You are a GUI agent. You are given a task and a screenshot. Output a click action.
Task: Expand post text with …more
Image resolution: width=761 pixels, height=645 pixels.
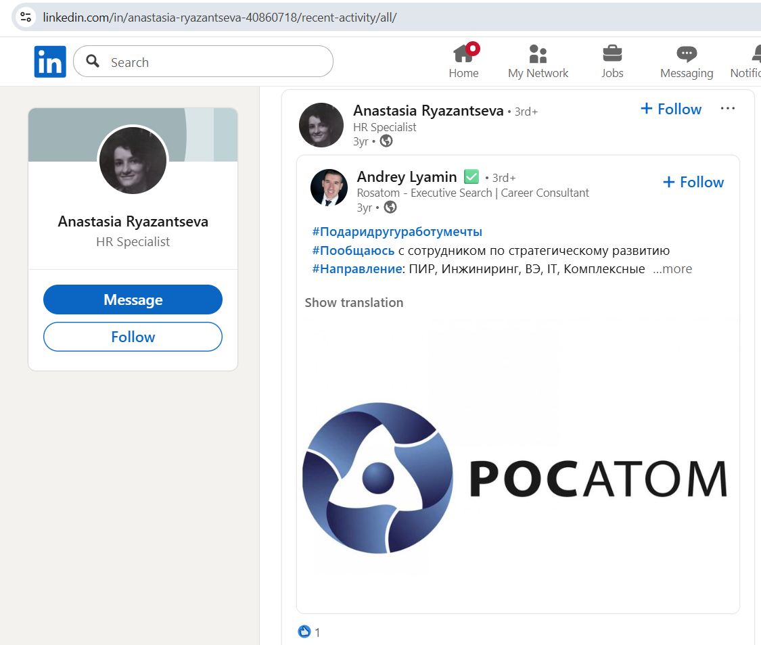click(672, 269)
